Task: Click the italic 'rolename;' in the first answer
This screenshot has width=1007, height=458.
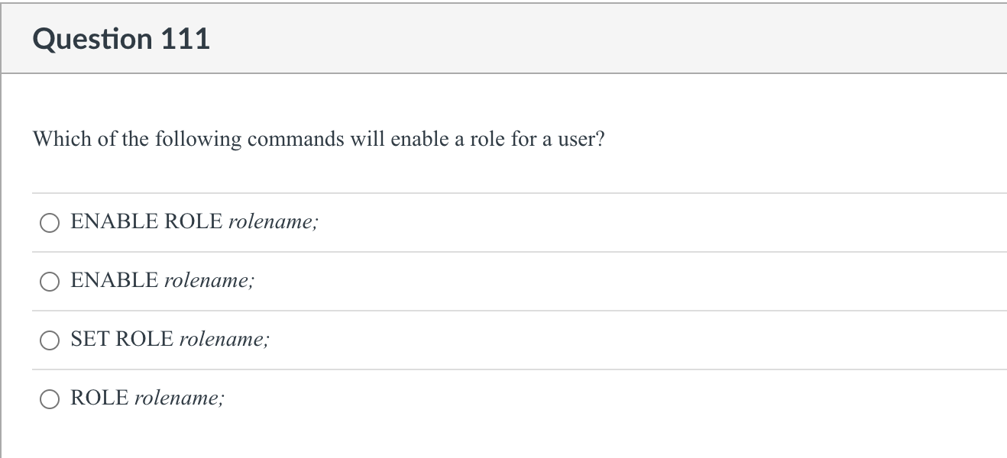Action: [273, 223]
